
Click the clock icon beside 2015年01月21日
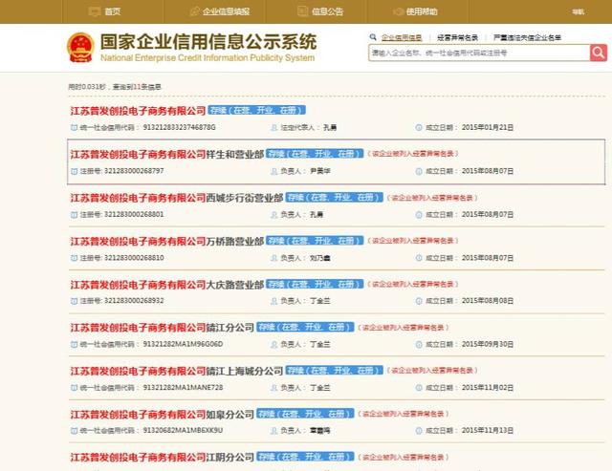(419, 127)
